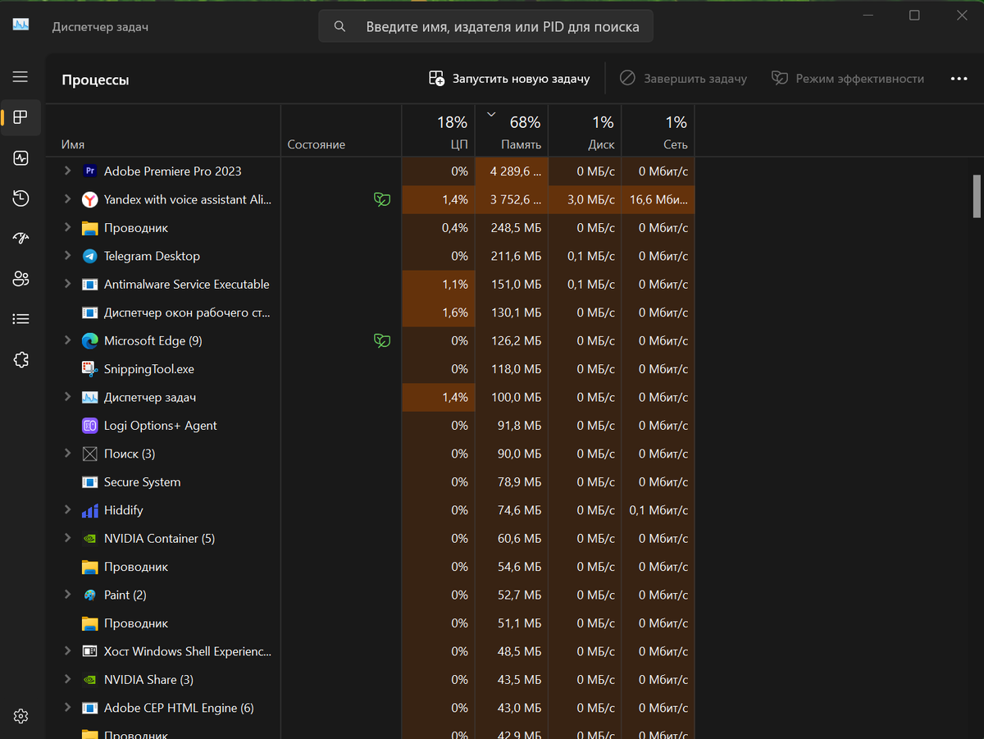Click the SnippingTool.exe icon
Viewport: 984px width, 739px height.
point(90,369)
